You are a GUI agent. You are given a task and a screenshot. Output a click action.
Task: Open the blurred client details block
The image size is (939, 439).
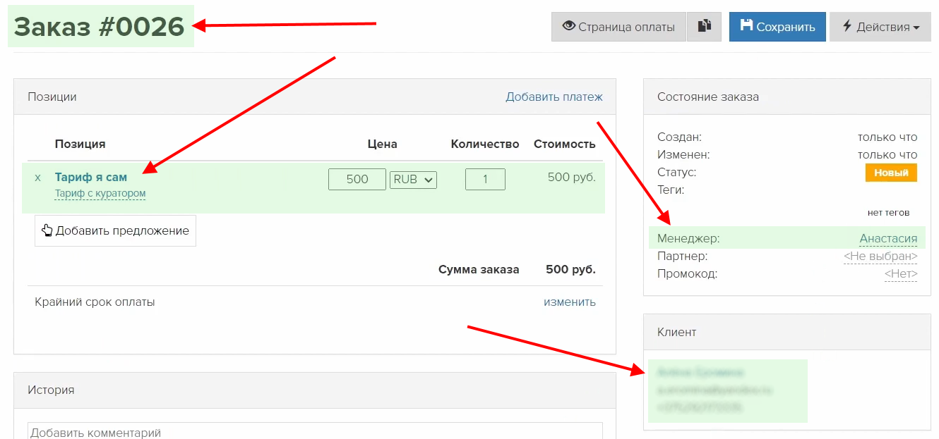pyautogui.click(x=727, y=390)
